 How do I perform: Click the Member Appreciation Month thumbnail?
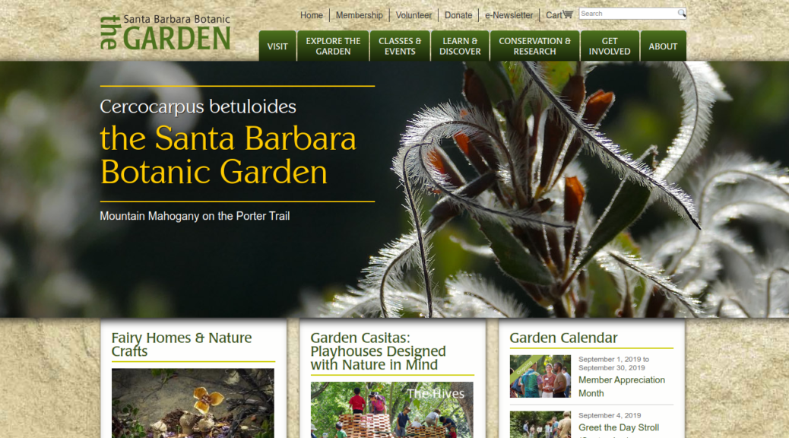click(x=540, y=376)
